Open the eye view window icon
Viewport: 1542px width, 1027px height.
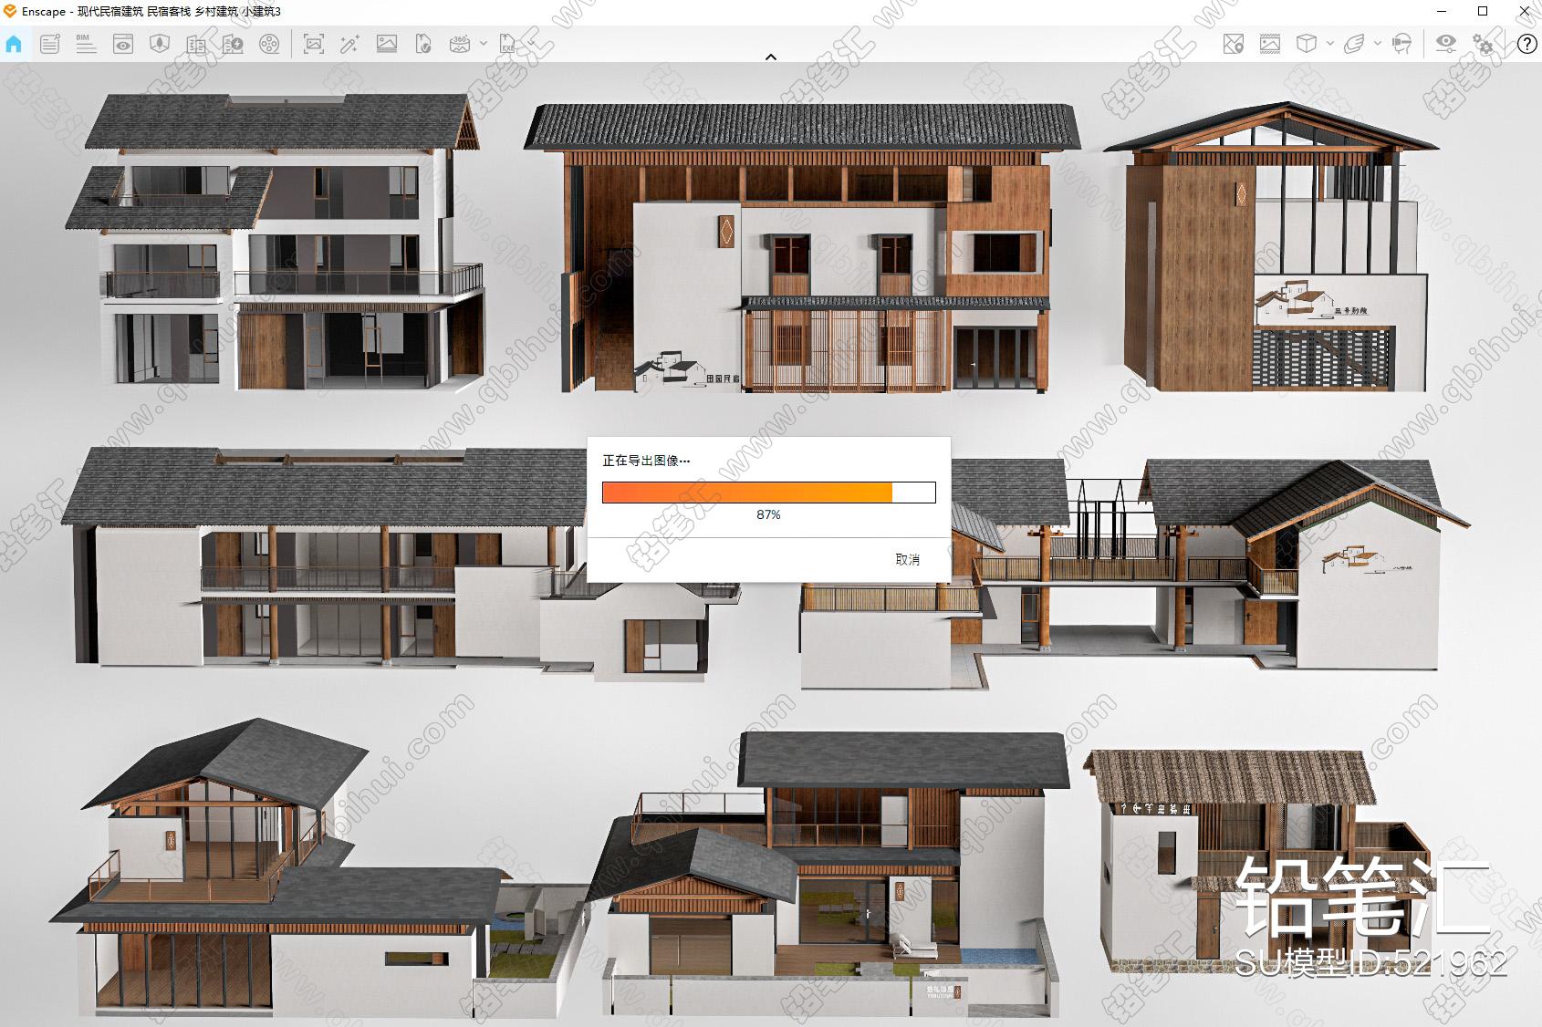(x=123, y=44)
